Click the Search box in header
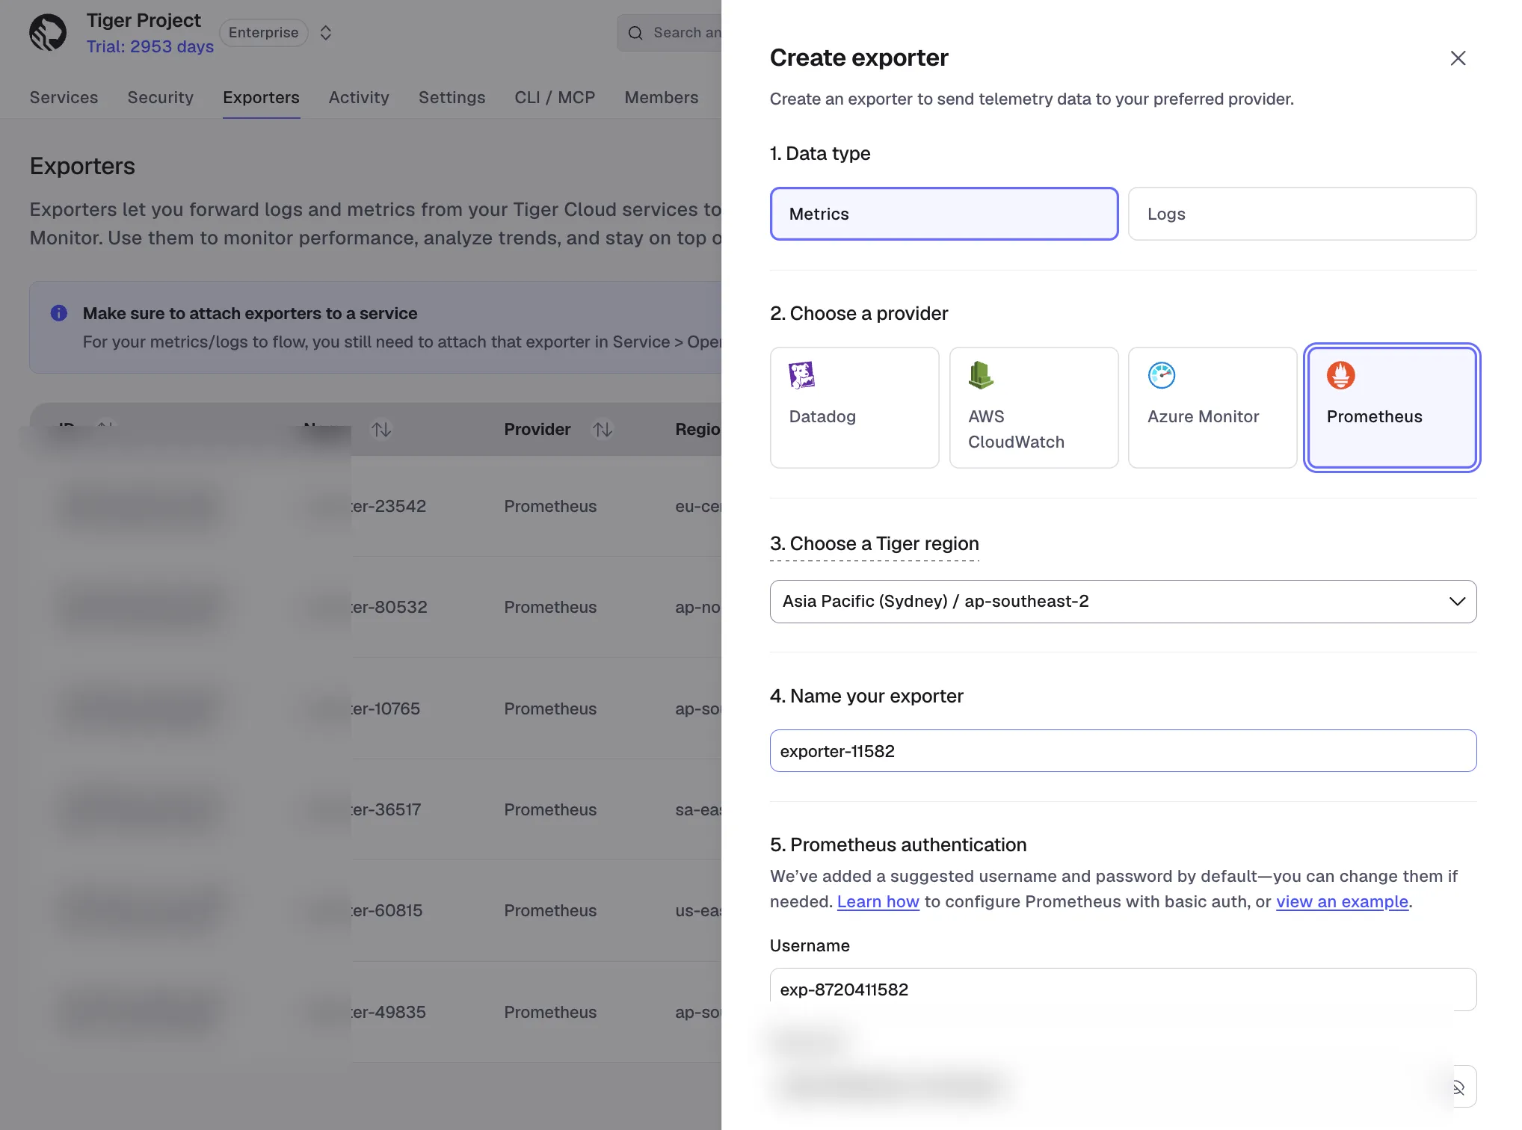This screenshot has width=1522, height=1130. tap(670, 33)
